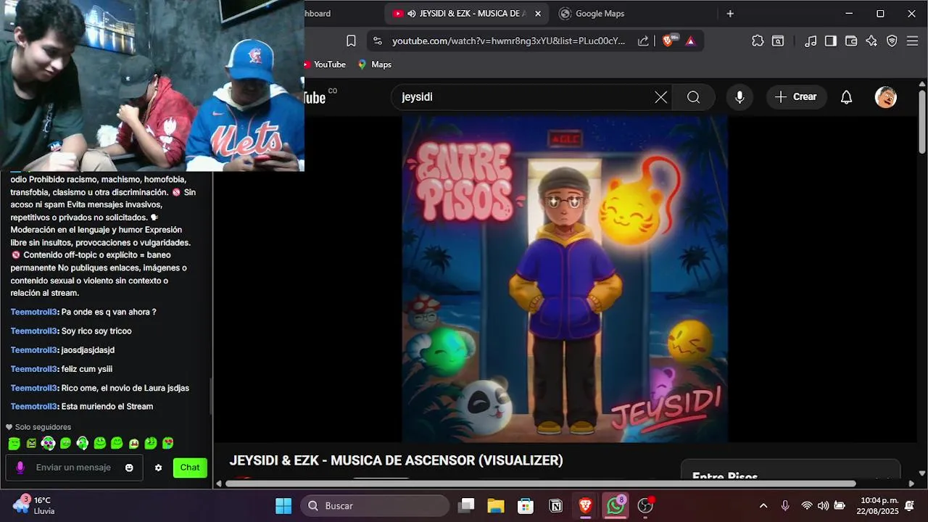
Task: Close the JEYSIDI & EZK tab
Action: (x=538, y=14)
